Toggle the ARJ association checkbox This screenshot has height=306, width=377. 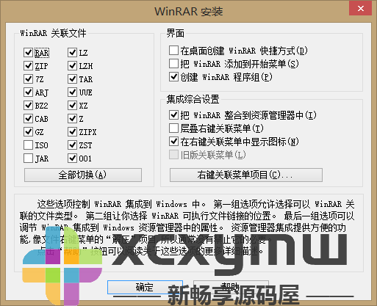tap(28, 92)
